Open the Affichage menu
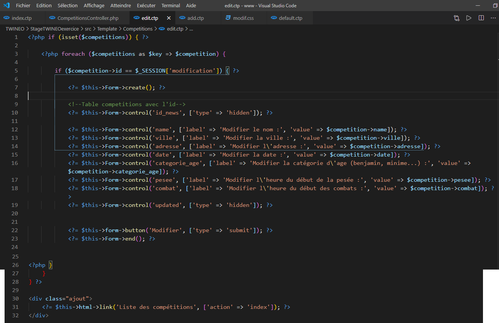The height and width of the screenshot is (323, 499). pos(94,5)
